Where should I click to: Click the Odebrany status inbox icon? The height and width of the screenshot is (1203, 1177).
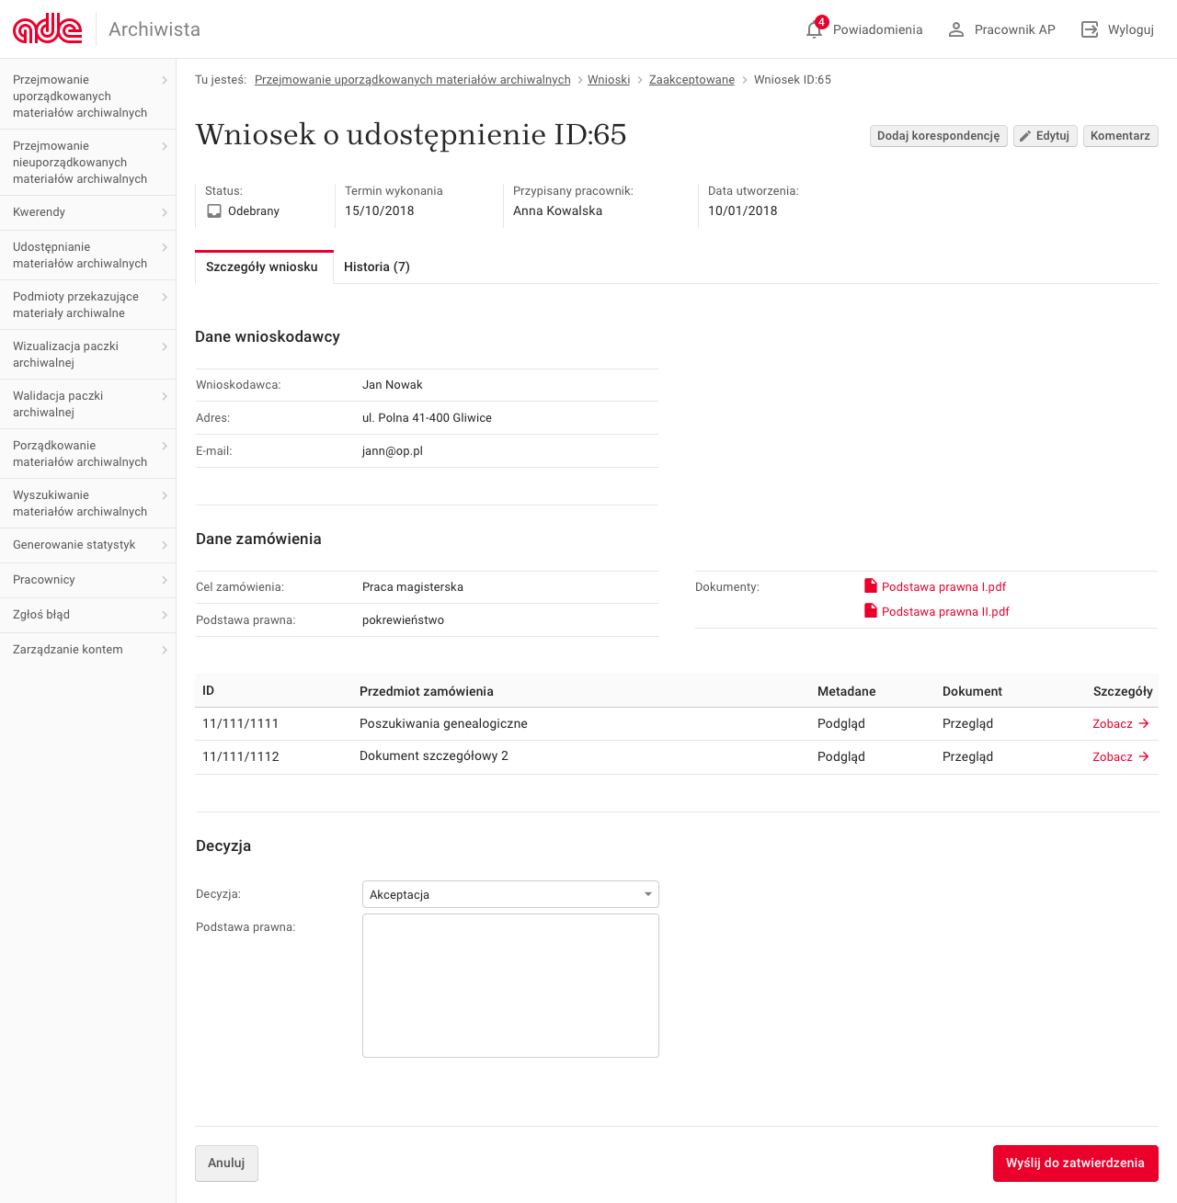click(x=214, y=211)
